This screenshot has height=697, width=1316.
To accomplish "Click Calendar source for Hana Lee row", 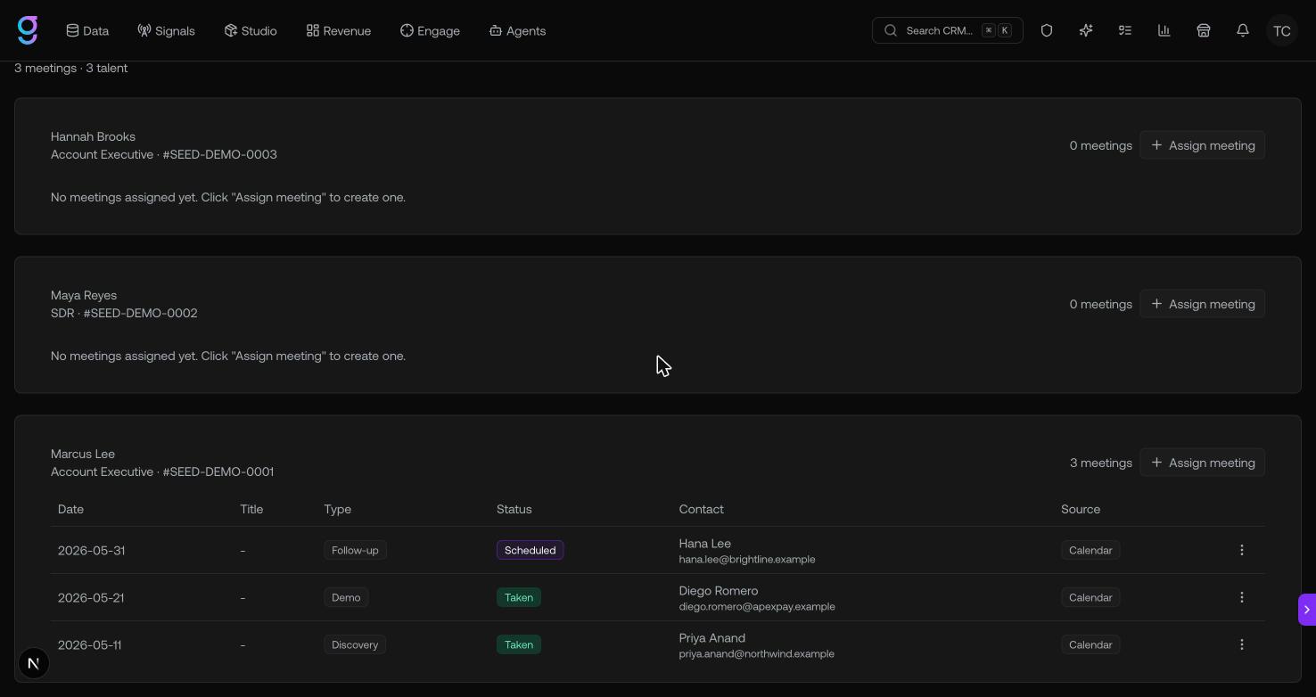I will click(1090, 550).
